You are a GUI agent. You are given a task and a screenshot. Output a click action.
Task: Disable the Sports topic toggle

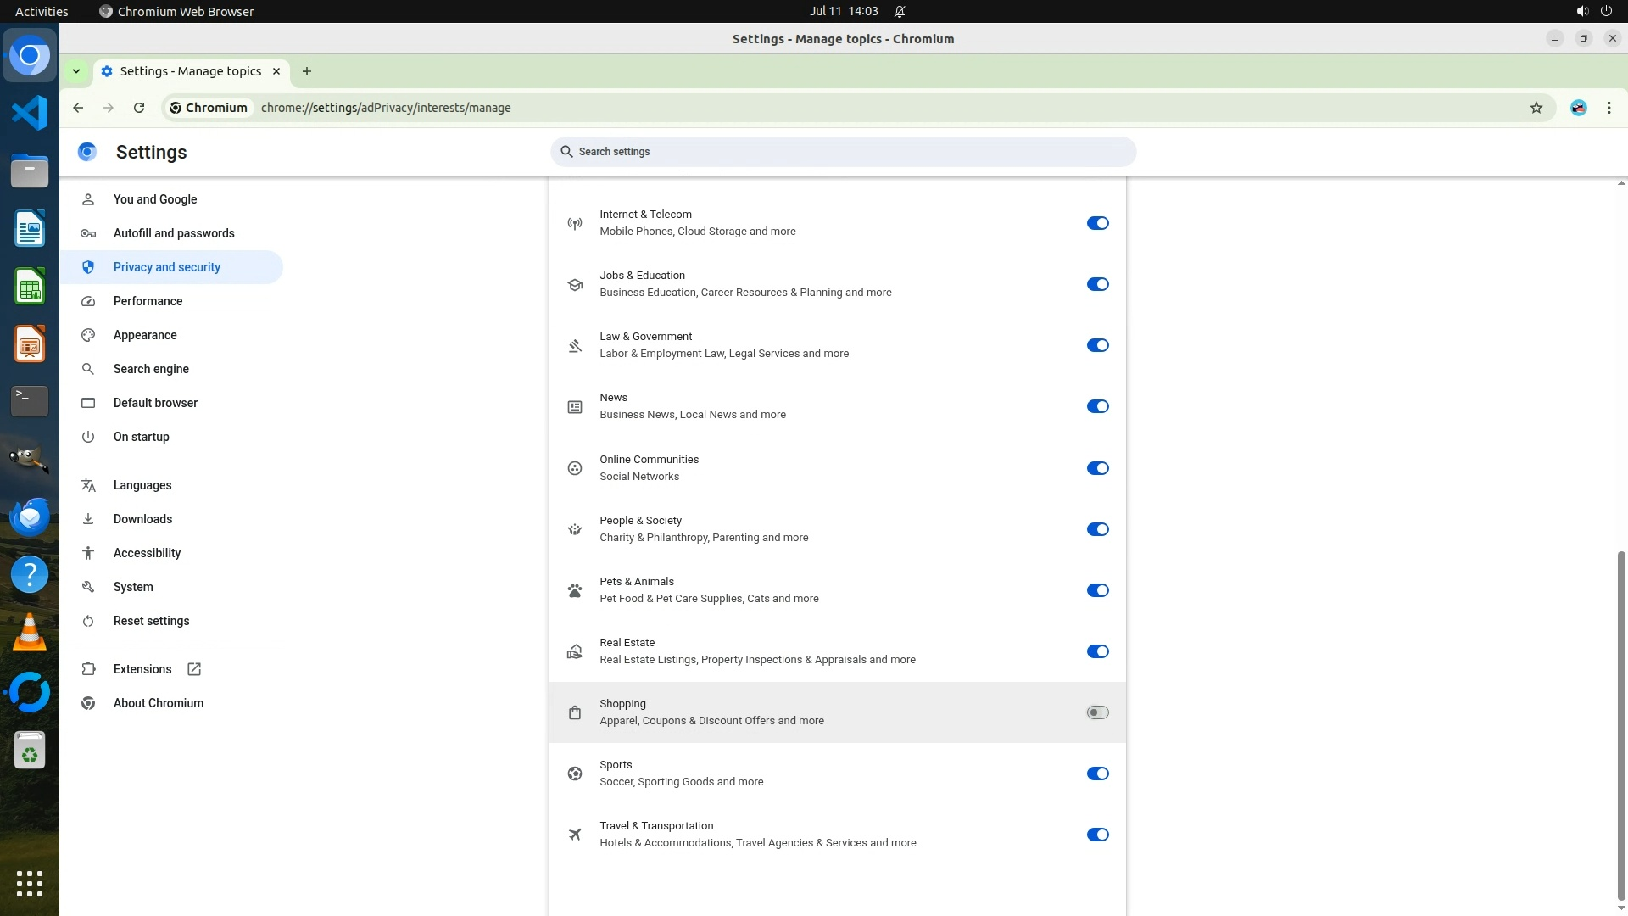point(1097,774)
